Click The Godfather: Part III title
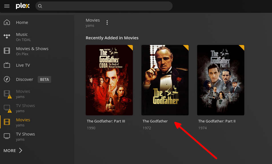 coord(106,121)
